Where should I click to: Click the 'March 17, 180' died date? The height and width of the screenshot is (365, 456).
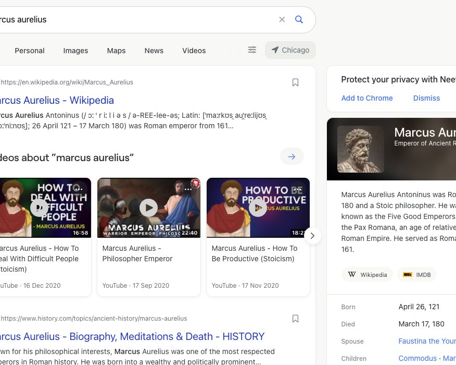[x=422, y=324]
